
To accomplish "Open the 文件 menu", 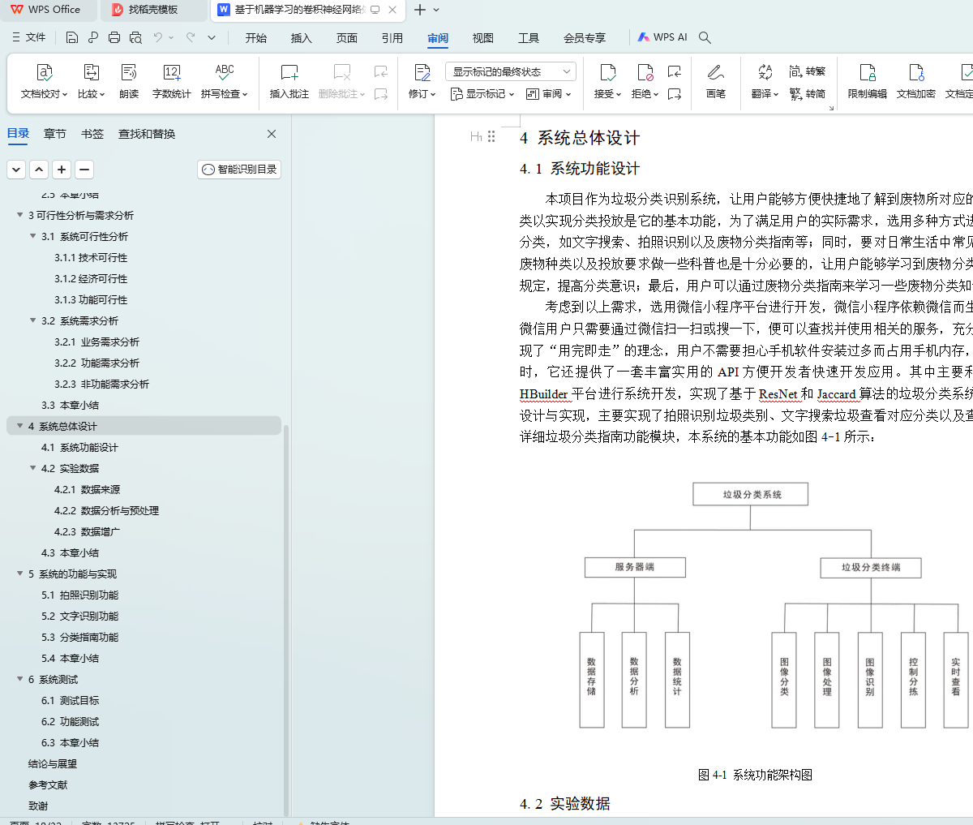I will 29,37.
